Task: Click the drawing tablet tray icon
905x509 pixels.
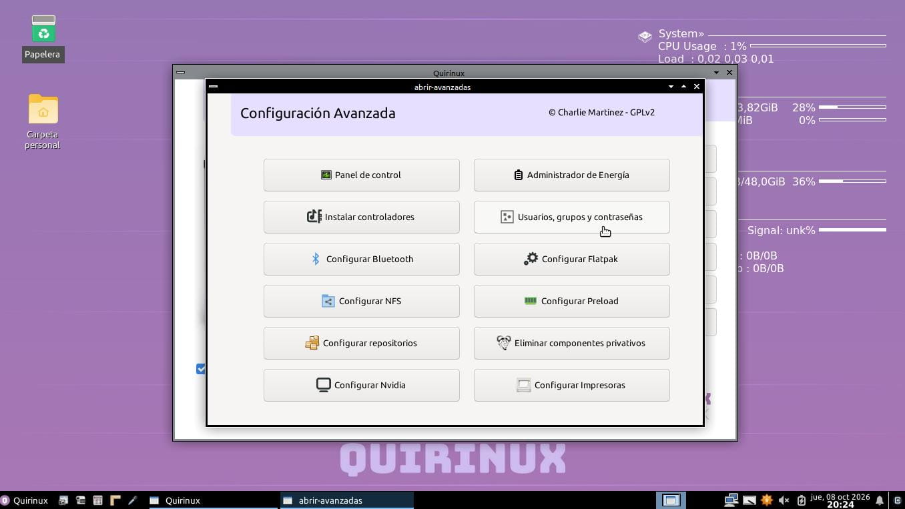Action: pos(749,500)
